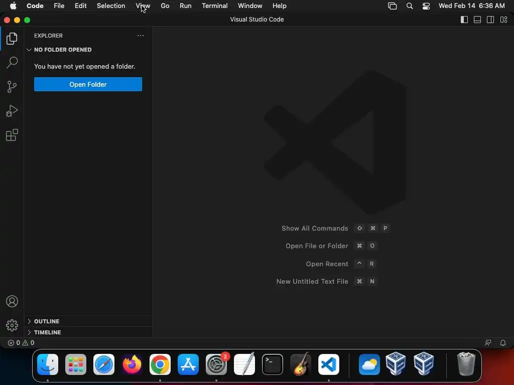Click the Open Folder button
The height and width of the screenshot is (385, 514).
(x=88, y=84)
